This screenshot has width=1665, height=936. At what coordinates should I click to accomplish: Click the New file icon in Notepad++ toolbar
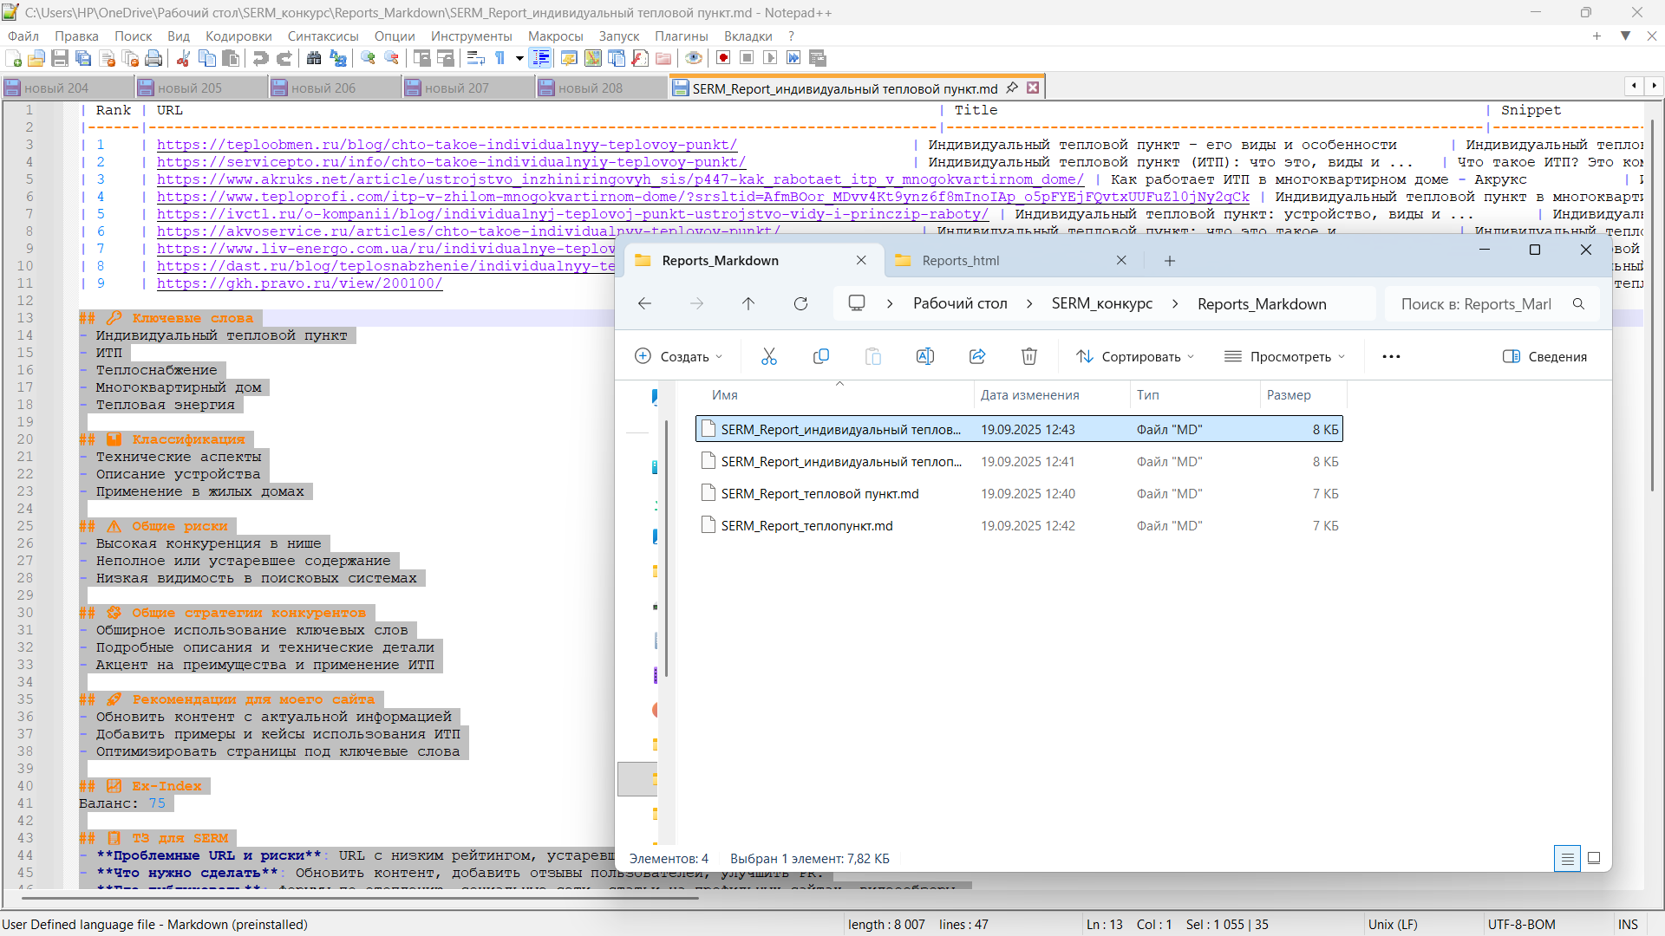[14, 58]
